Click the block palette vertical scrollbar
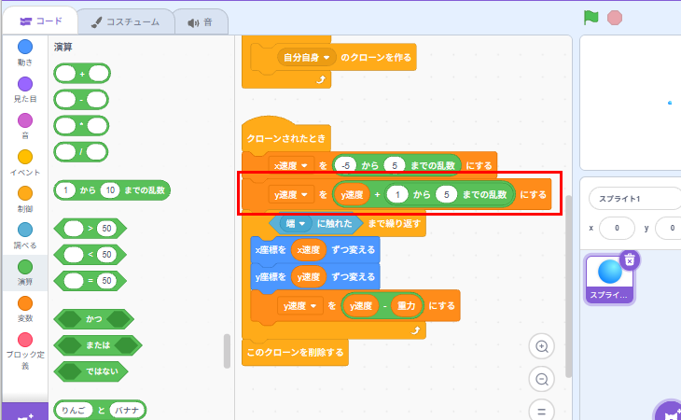Screen dimensions: 681x420 pyautogui.click(x=227, y=351)
